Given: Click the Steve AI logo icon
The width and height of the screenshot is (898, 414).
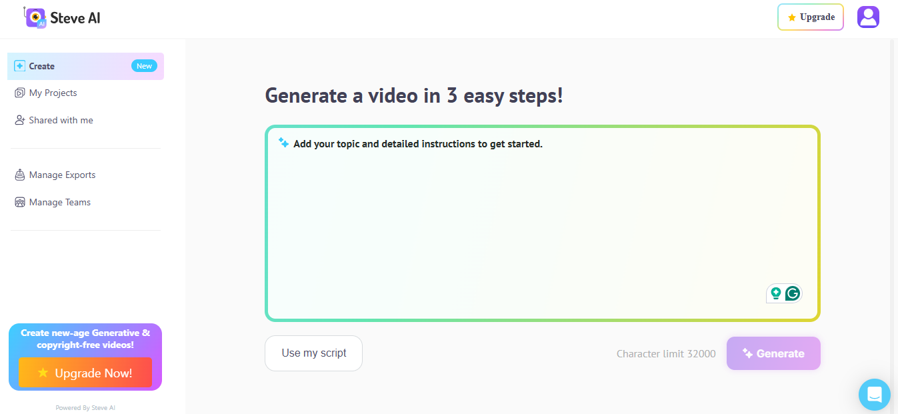Looking at the screenshot, I should click(x=35, y=17).
